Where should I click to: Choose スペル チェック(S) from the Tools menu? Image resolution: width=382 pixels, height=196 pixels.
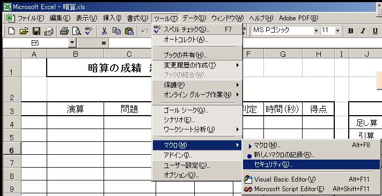tap(197, 29)
